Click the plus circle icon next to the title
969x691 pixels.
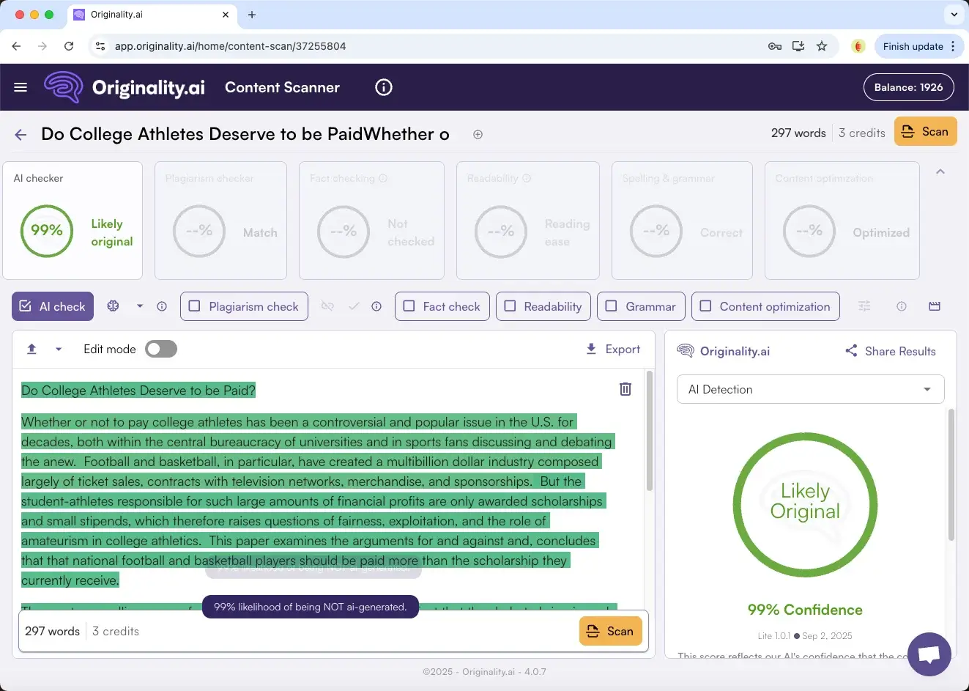[x=478, y=134]
